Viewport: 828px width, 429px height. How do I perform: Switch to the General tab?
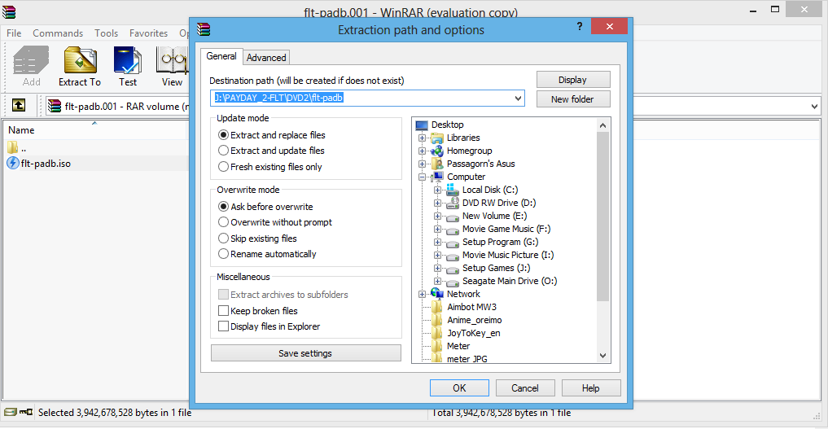point(221,56)
